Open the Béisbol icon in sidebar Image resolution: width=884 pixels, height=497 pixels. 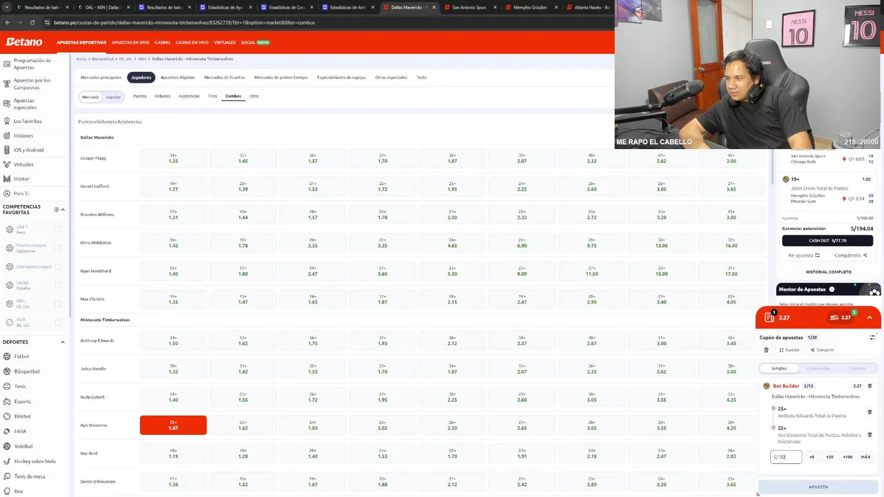click(7, 416)
